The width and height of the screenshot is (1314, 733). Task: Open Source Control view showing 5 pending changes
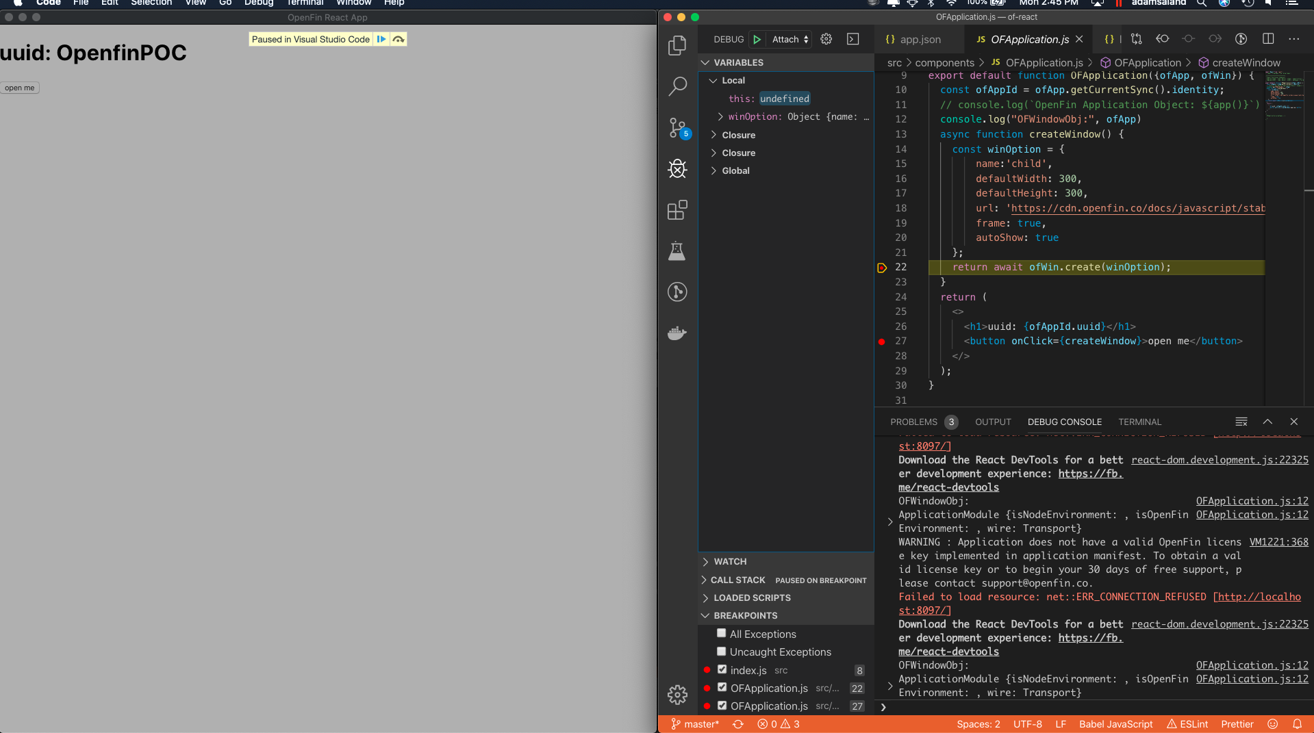point(677,128)
